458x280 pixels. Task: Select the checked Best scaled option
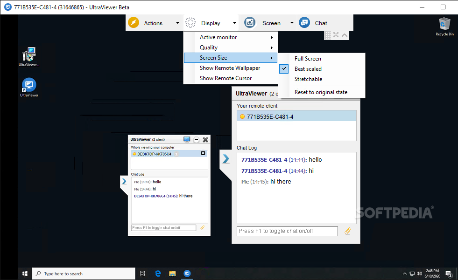(322, 69)
